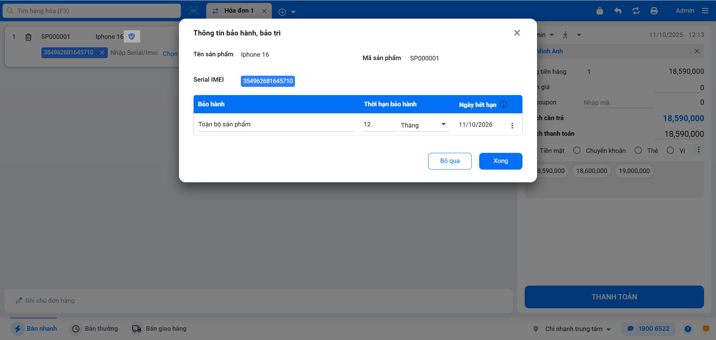Edit the Toàn bộ sản phẩm warranty field
716x340 pixels.
[x=276, y=125]
